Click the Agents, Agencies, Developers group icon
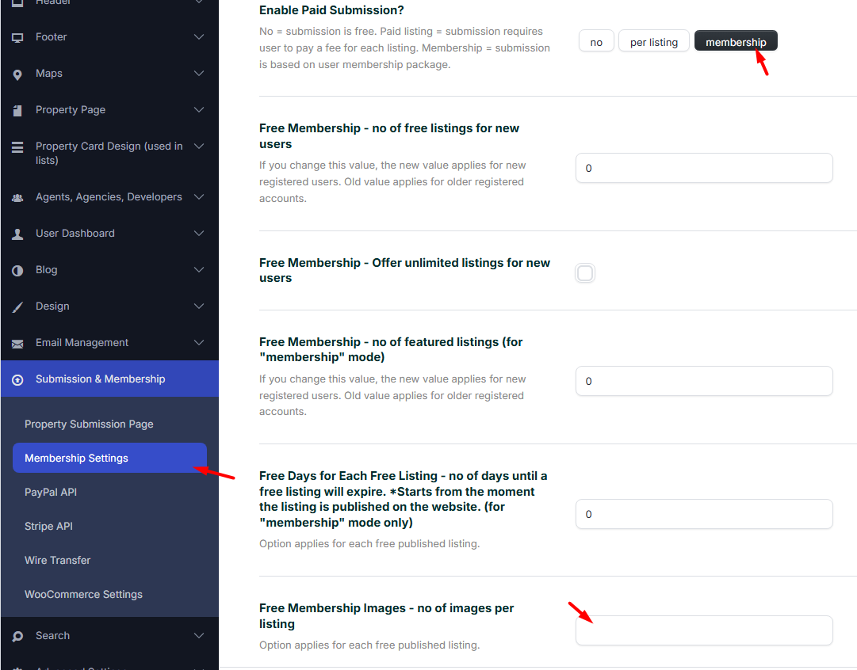The height and width of the screenshot is (670, 857). (x=17, y=197)
